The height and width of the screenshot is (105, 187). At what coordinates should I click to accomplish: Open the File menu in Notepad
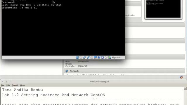click(x=3, y=85)
